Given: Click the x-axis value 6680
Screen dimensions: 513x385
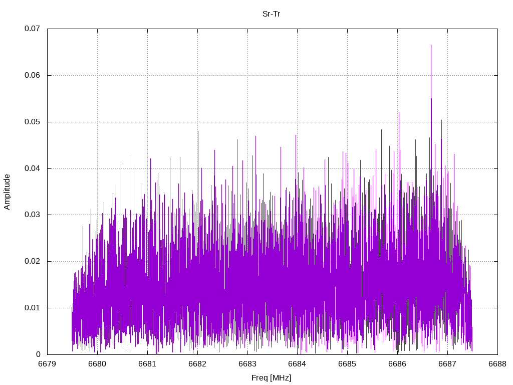Looking at the screenshot, I should coord(98,364).
